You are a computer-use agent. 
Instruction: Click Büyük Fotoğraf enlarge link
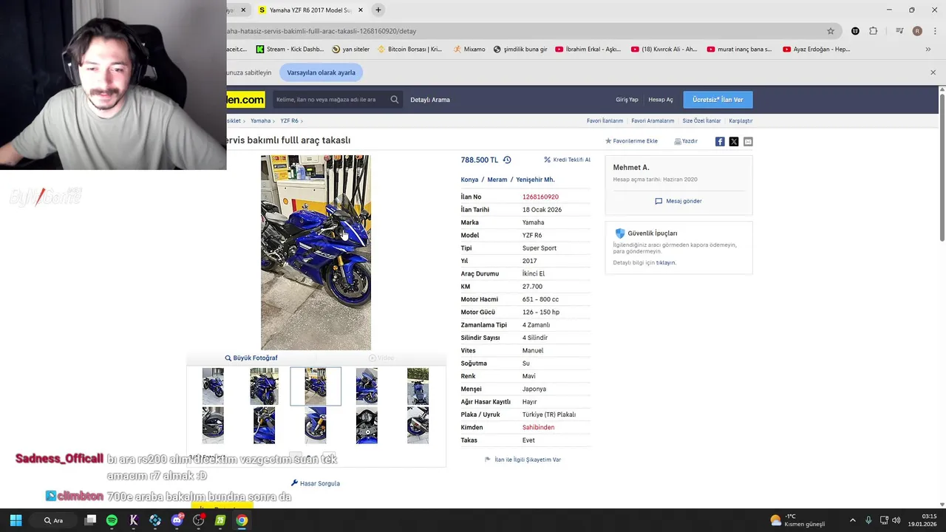click(x=251, y=358)
